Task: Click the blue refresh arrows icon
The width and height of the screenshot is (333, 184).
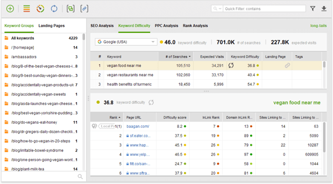Action: click(54, 9)
